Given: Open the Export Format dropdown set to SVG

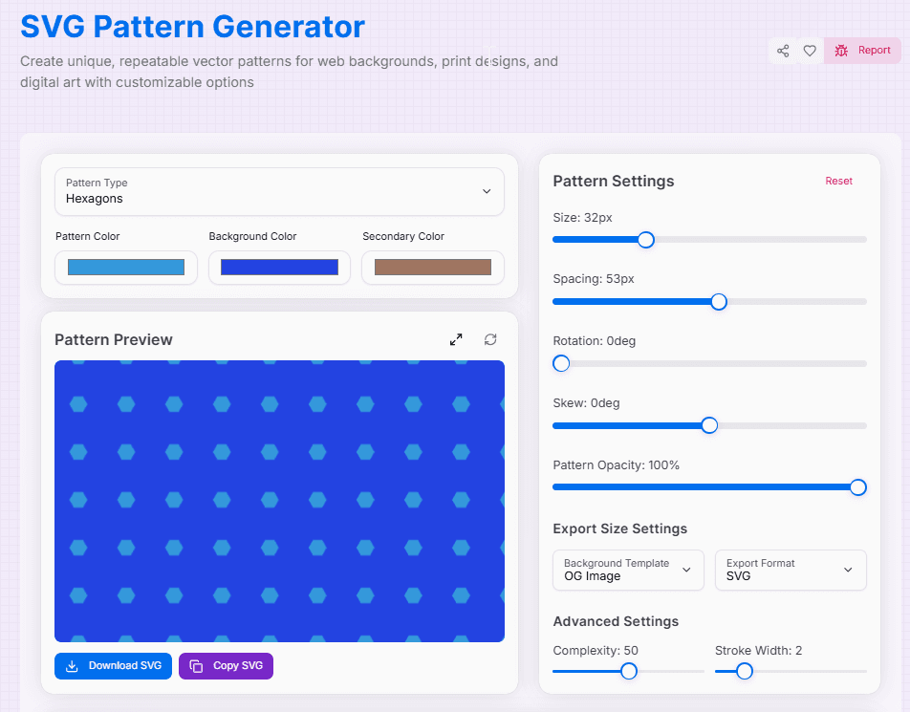Looking at the screenshot, I should coord(791,570).
